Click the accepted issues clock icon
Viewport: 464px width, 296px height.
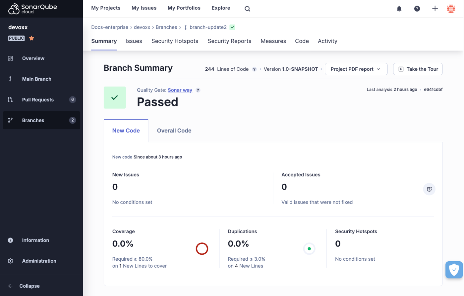click(429, 189)
